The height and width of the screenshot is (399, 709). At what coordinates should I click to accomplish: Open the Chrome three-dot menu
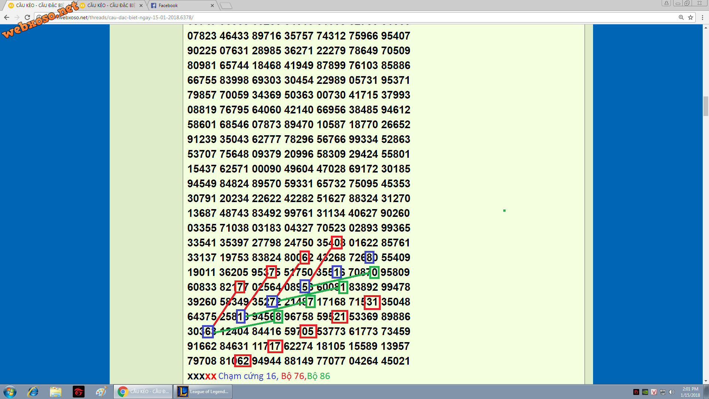click(702, 17)
